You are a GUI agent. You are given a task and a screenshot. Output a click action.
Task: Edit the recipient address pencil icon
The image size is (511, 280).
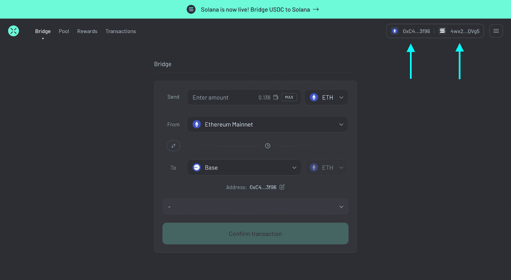[282, 187]
